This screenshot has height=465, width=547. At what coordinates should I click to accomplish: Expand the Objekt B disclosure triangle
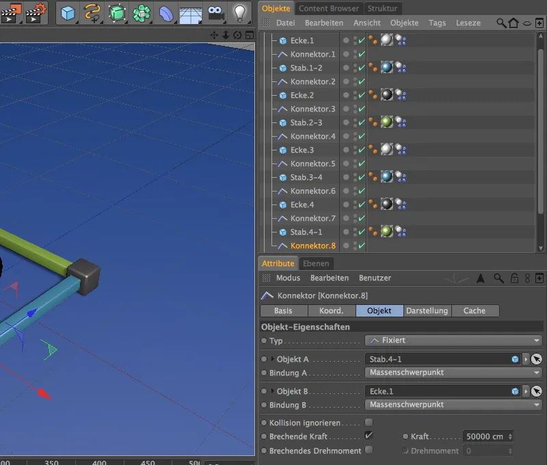(x=272, y=391)
